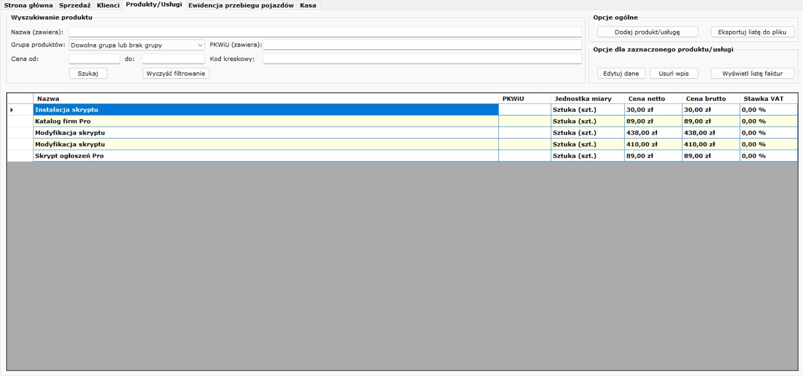Click the Kod kreskowy input field

click(422, 59)
